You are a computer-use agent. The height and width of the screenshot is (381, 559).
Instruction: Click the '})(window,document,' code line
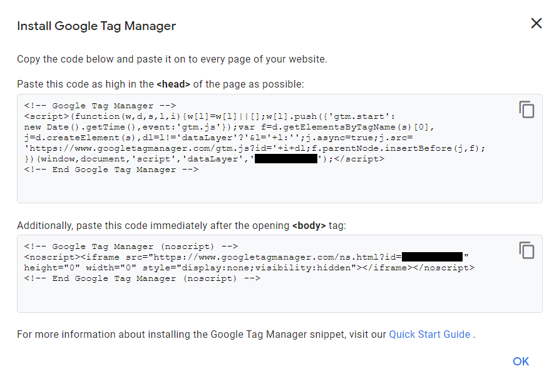click(204, 159)
